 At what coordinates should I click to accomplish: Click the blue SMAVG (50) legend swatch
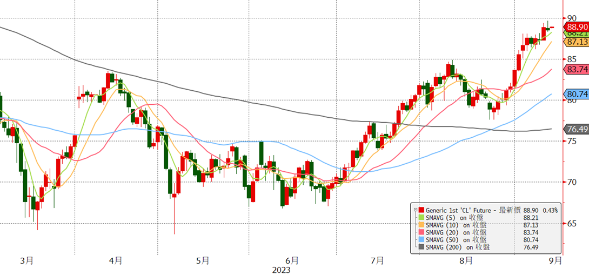(x=421, y=240)
